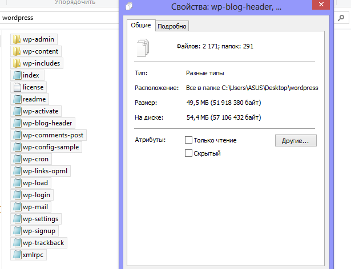
Task: Select the 'index' file name
Action: pos(31,75)
